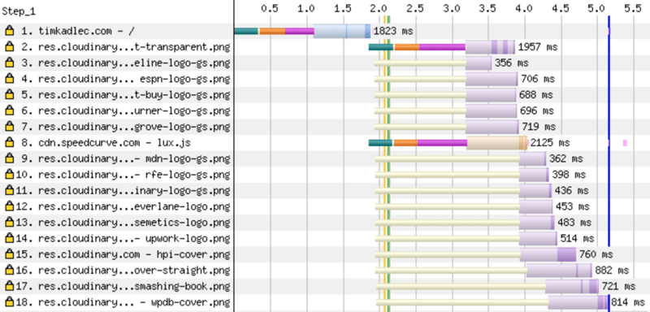650x312 pixels.
Task: Click the pink marker after lux.js row
Action: [x=625, y=142]
